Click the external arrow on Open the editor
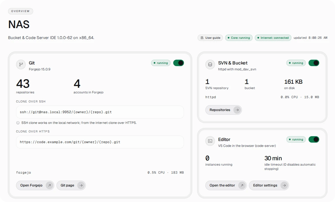The width and height of the screenshot is (335, 202). pos(242,185)
